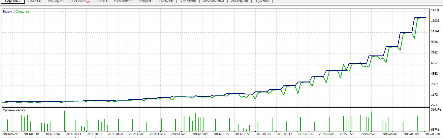Image resolution: width=443 pixels, height=138 pixels.
Task: Click the 2867 axis value
Action: 435,85
